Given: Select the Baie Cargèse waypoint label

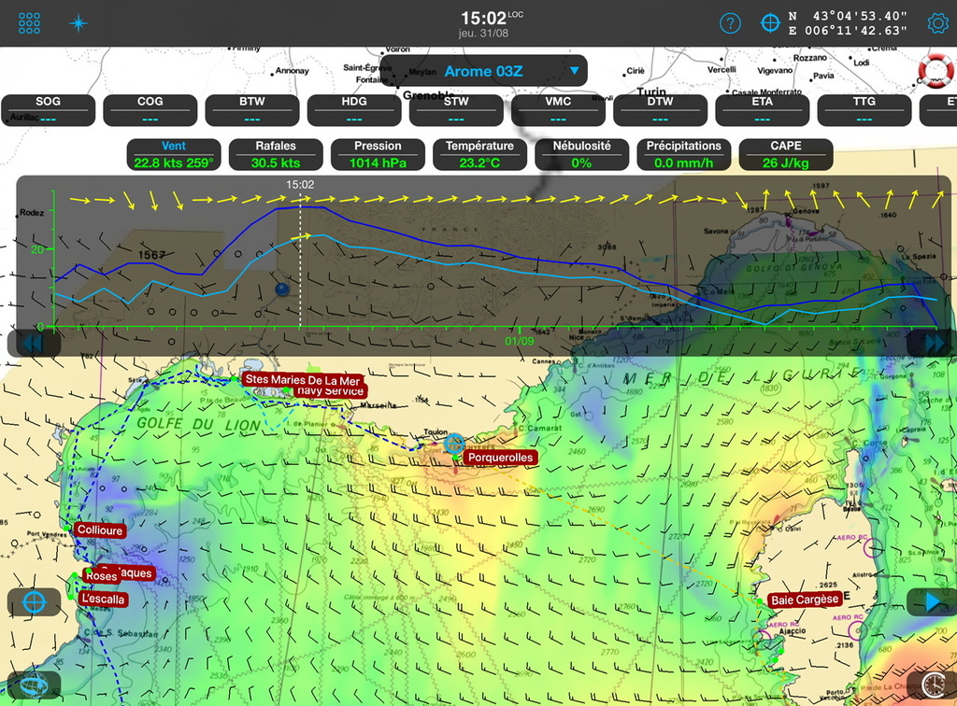Looking at the screenshot, I should point(805,600).
